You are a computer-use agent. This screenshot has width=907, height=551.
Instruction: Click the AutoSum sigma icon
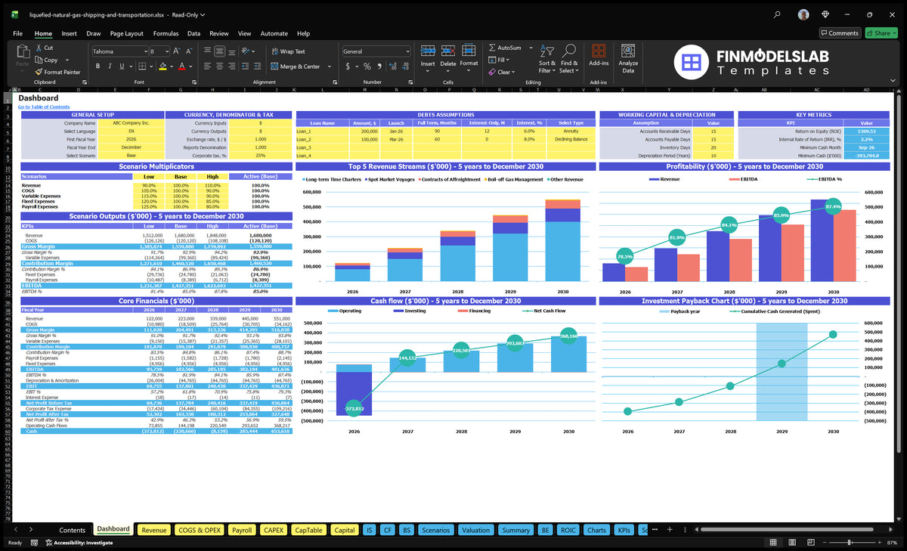point(492,48)
